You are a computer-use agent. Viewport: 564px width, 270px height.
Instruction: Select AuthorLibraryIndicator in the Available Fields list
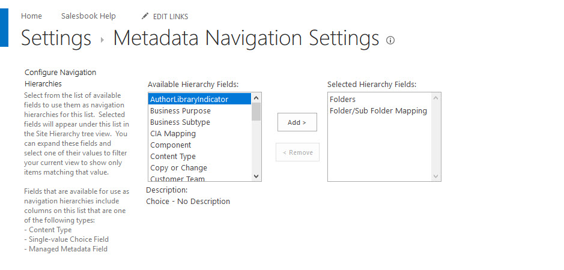(x=199, y=99)
